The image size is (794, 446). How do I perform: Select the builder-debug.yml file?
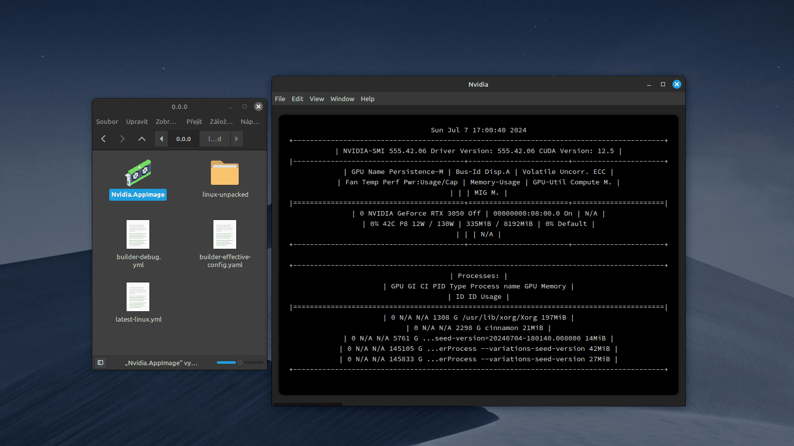(138, 234)
